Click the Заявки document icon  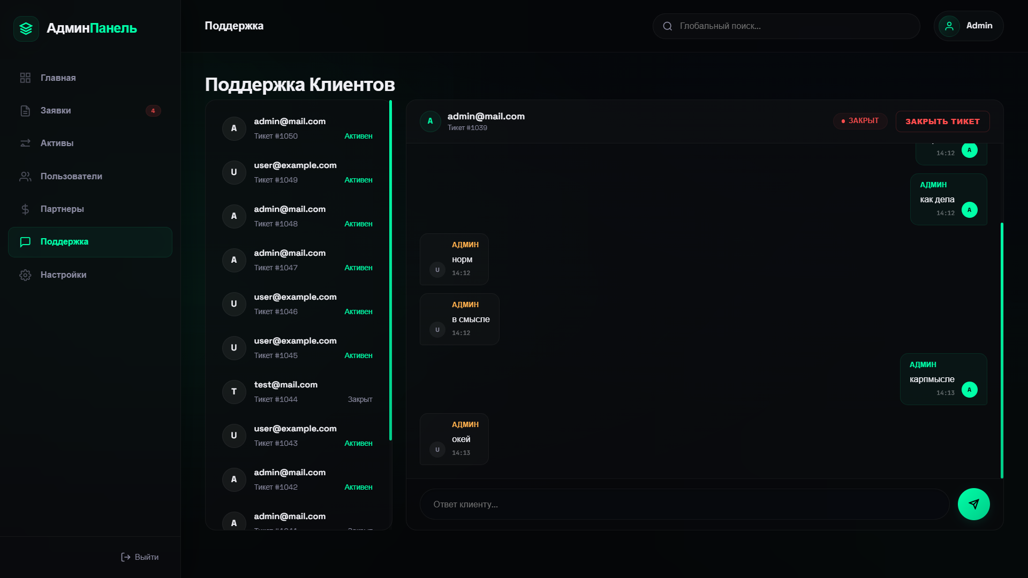click(x=25, y=111)
